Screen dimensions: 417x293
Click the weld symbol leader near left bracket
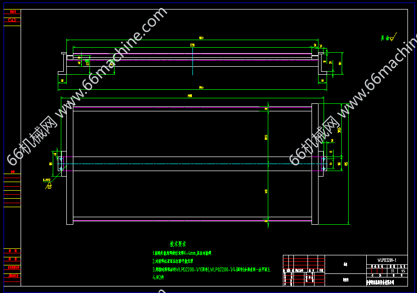[x=48, y=183]
